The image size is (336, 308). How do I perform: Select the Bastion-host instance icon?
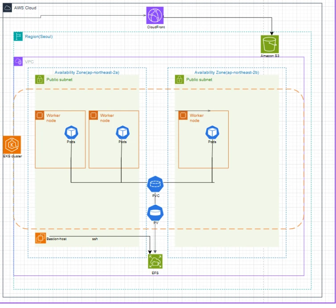[40, 238]
